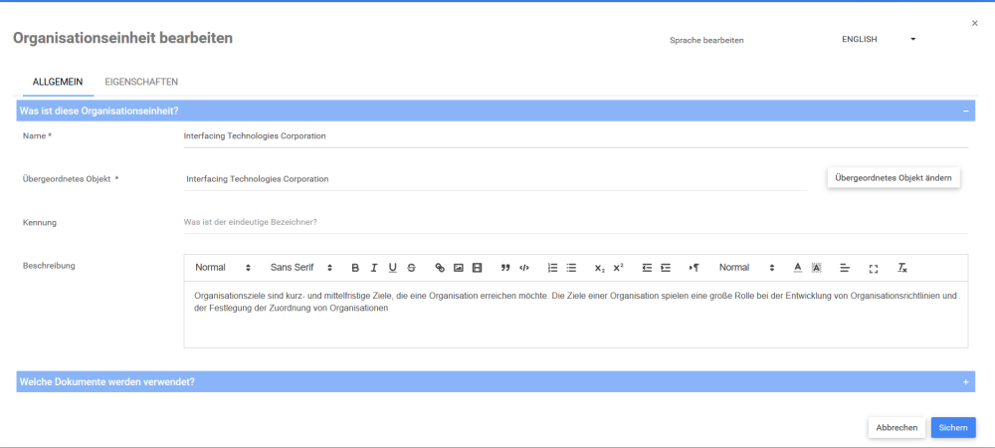Switch to the ALLGEMEIN tab
Screen dimensions: 995x448
[57, 82]
